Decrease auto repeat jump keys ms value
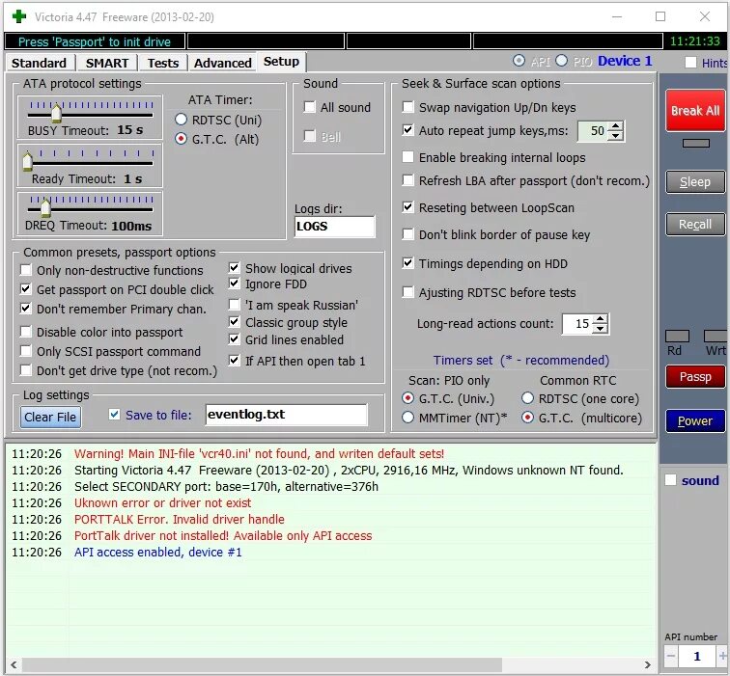Image resolution: width=730 pixels, height=676 pixels. (x=616, y=136)
